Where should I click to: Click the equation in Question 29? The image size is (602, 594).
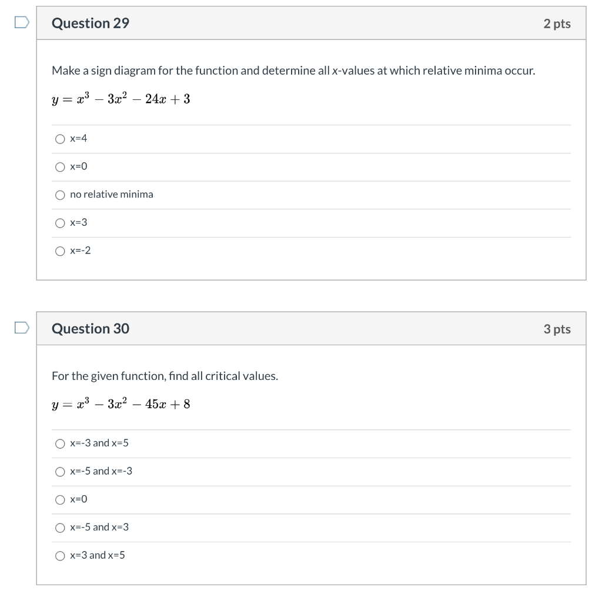(121, 99)
